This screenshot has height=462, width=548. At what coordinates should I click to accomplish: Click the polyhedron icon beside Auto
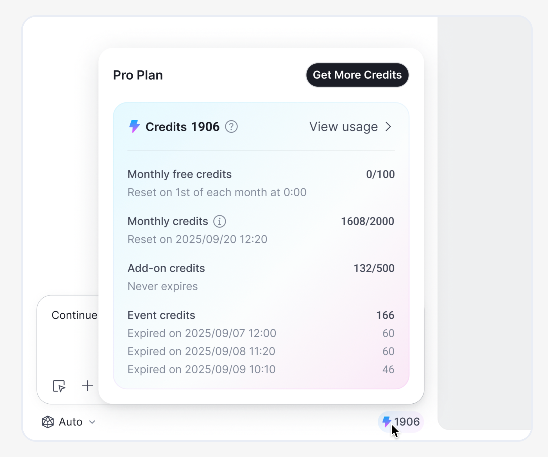click(x=48, y=422)
